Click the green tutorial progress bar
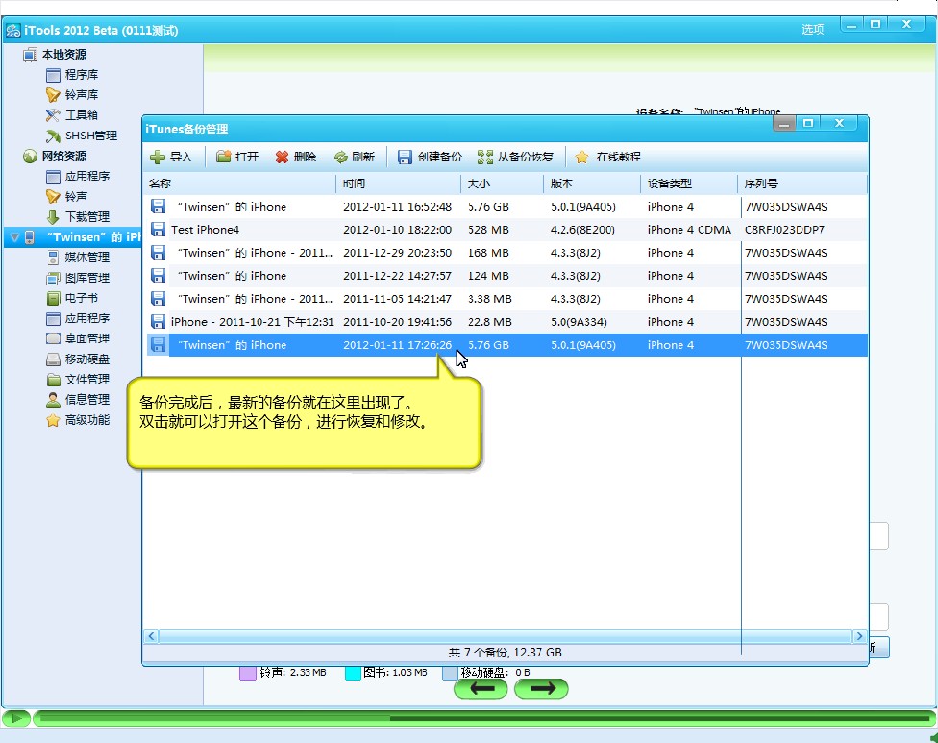Screen dimensions: 938x743 483,718
